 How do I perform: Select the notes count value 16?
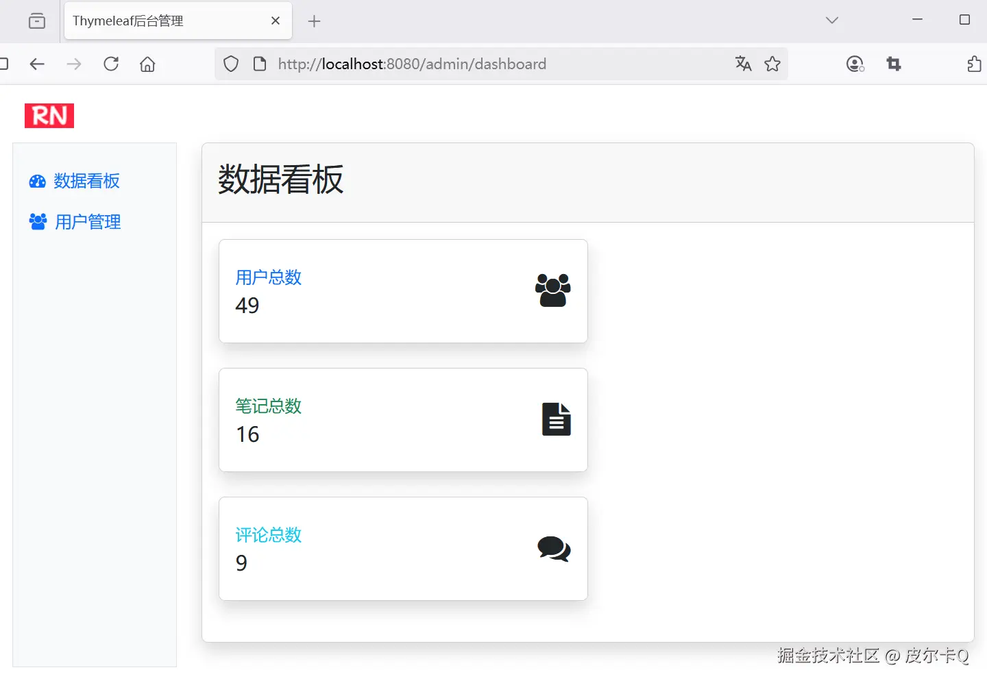coord(247,434)
